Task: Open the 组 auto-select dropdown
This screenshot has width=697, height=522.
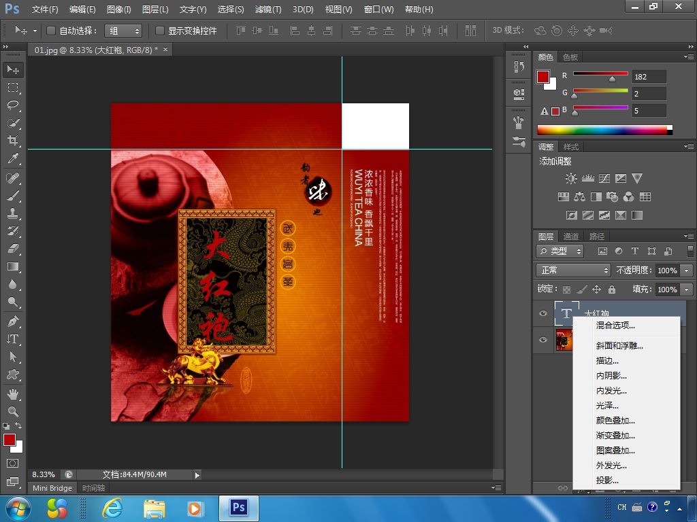Action: click(123, 31)
